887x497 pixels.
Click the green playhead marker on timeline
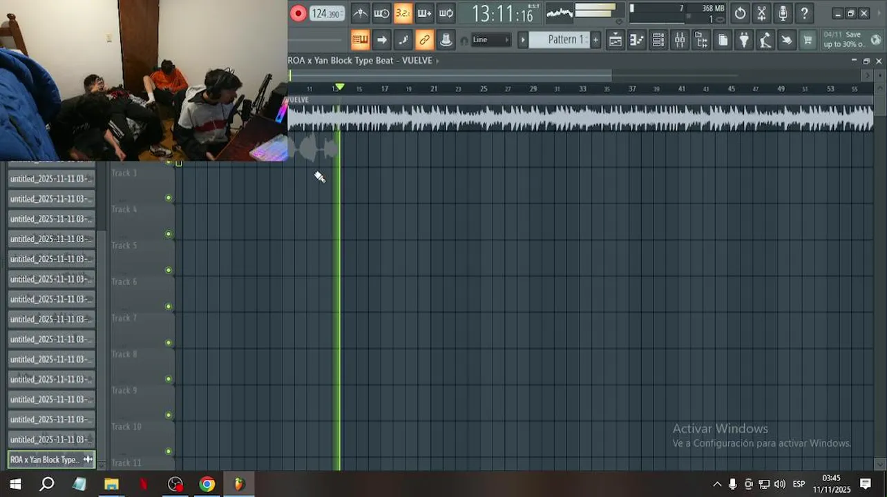tap(338, 87)
